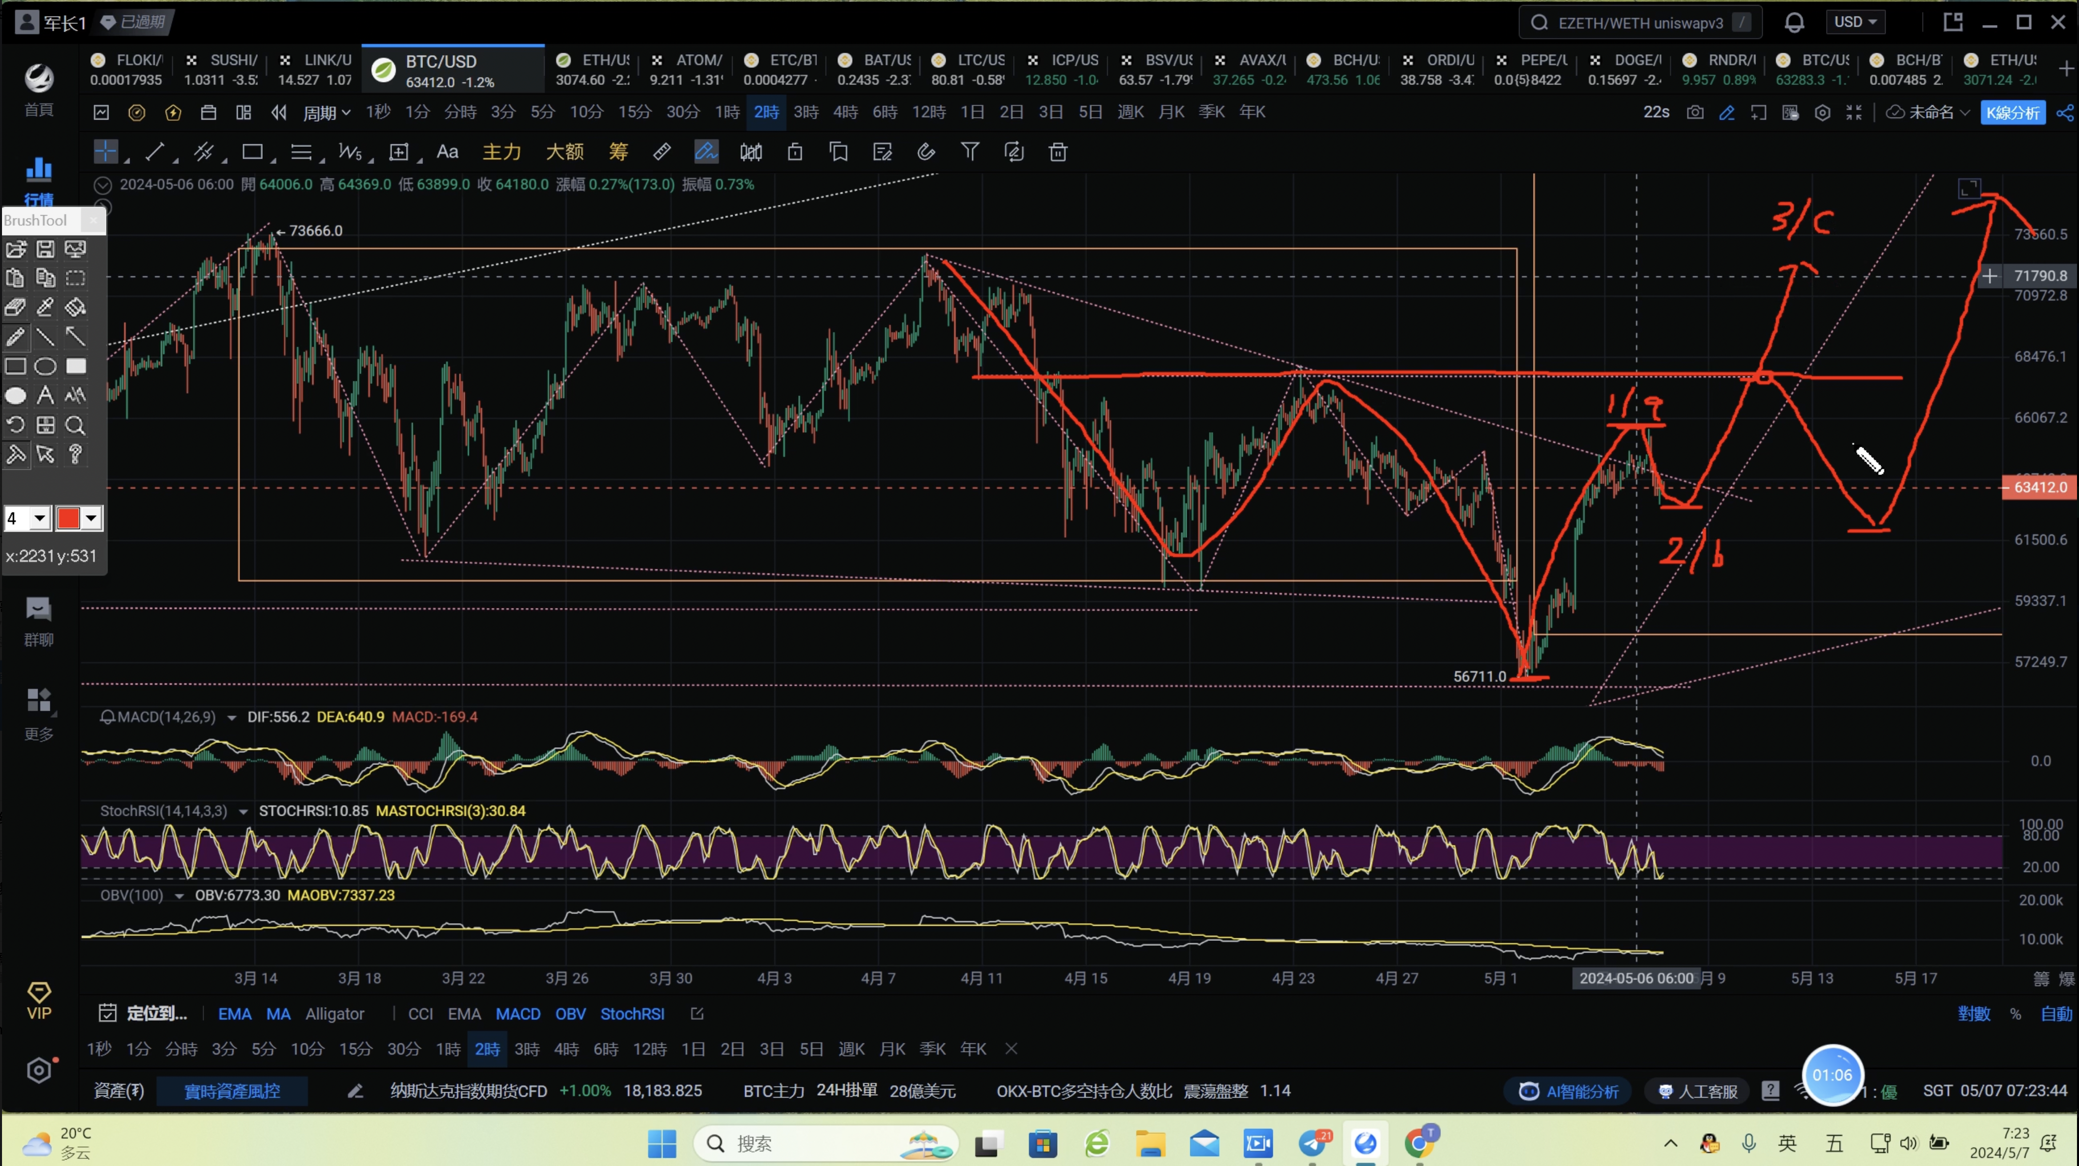Open the USD currency dropdown
The image size is (2079, 1166).
(1854, 22)
